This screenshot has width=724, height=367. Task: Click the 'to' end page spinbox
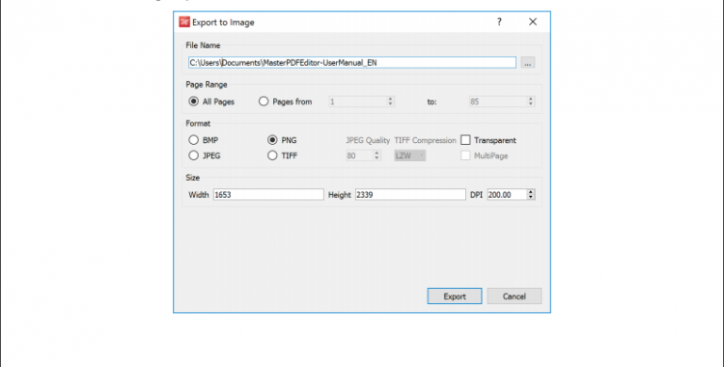coord(501,101)
